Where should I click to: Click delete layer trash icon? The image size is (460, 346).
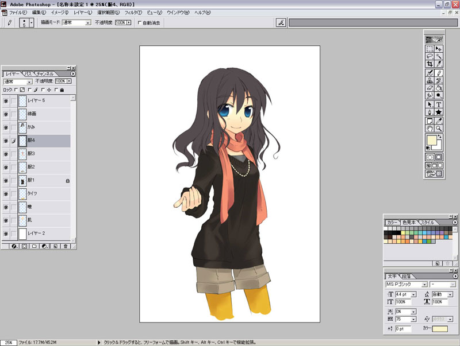pos(66,246)
